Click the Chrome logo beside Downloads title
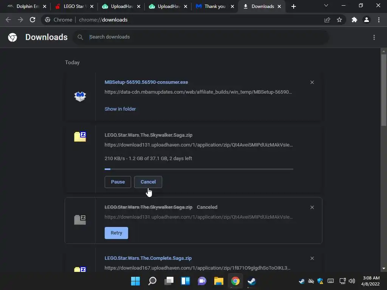 [x=12, y=37]
